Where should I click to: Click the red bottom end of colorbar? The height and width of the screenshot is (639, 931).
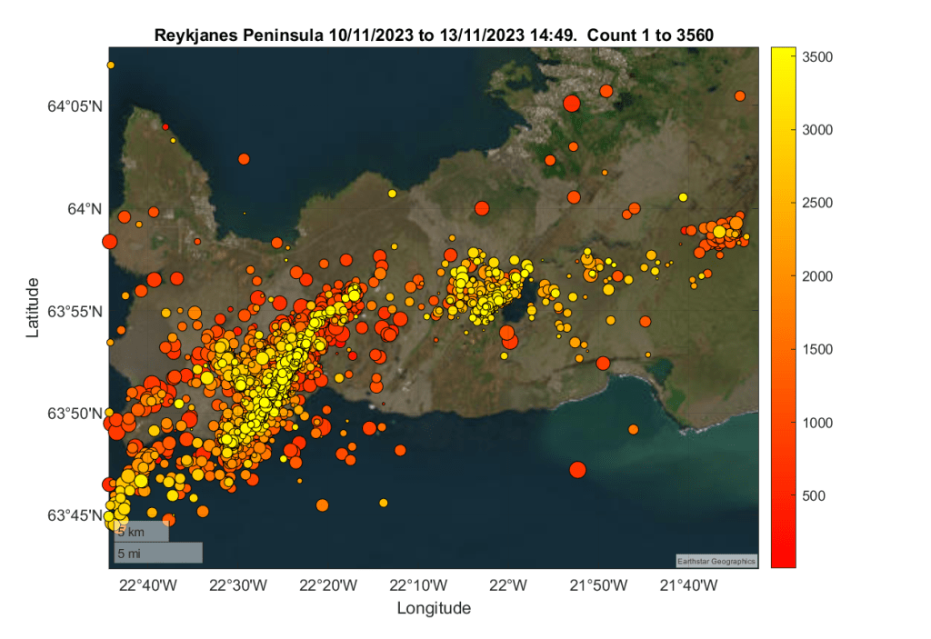pyautogui.click(x=783, y=562)
